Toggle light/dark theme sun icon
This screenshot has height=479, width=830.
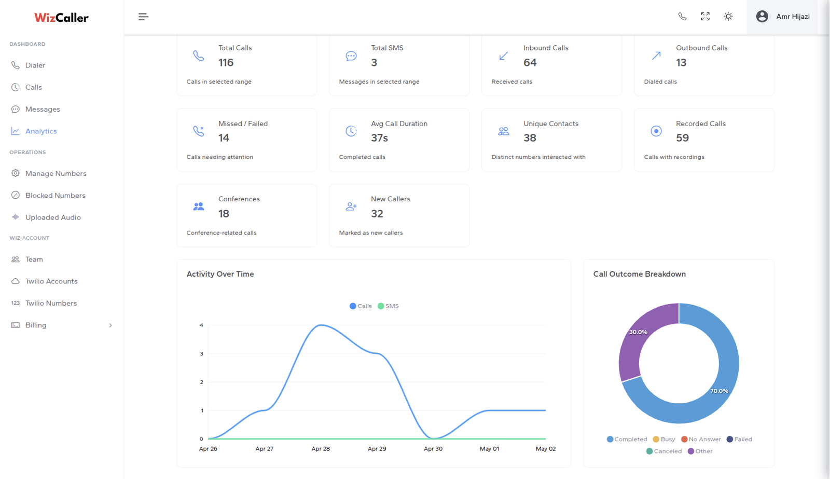coord(728,17)
